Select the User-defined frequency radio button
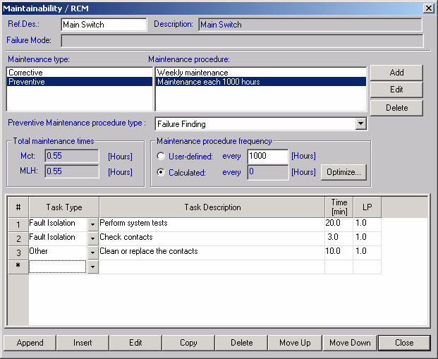The image size is (438, 359). pos(162,157)
